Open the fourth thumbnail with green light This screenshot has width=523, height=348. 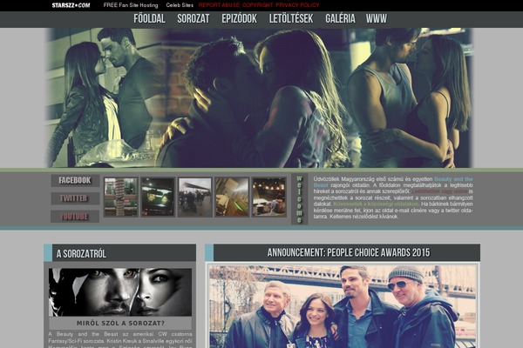click(232, 197)
